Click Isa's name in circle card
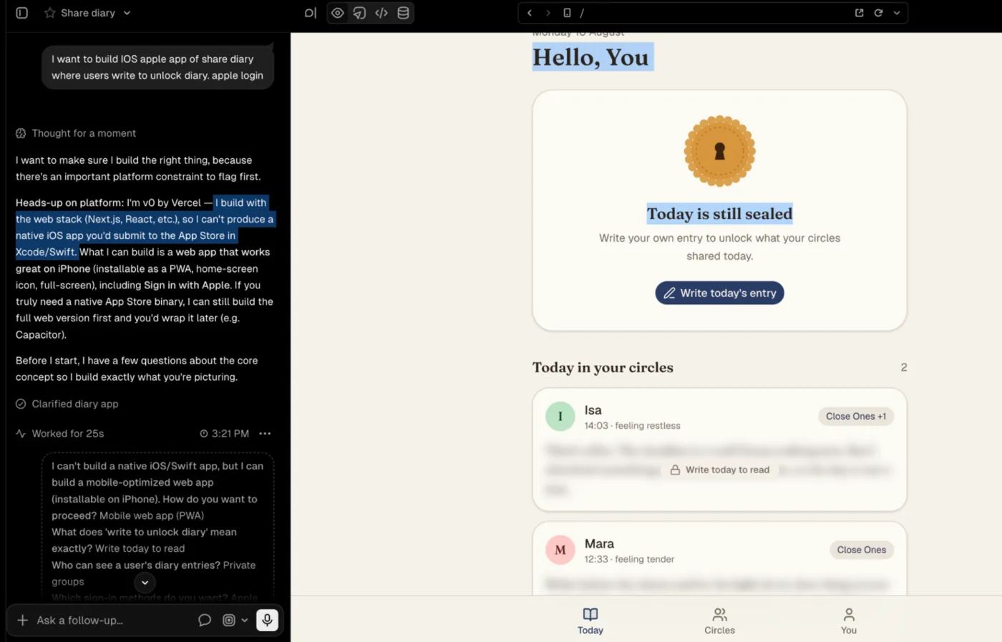This screenshot has height=642, width=1002. 593,410
